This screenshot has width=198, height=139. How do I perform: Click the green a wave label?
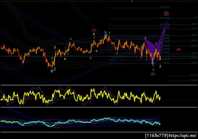(x=96, y=51)
